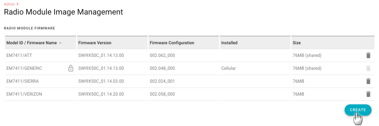Click the lock icon on EM7411/GENERIC row

click(70, 68)
